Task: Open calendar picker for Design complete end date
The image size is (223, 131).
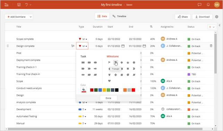Action: pyautogui.click(x=144, y=46)
